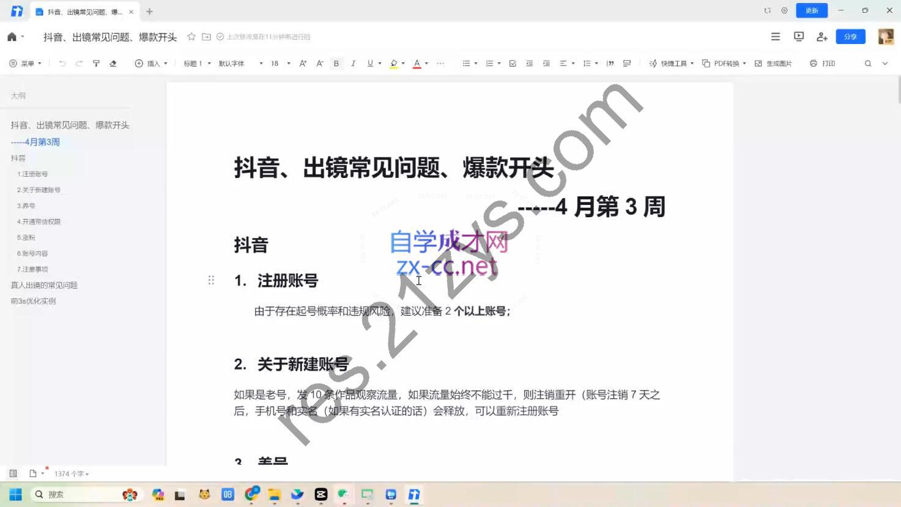Insert checkbox task list

513,64
